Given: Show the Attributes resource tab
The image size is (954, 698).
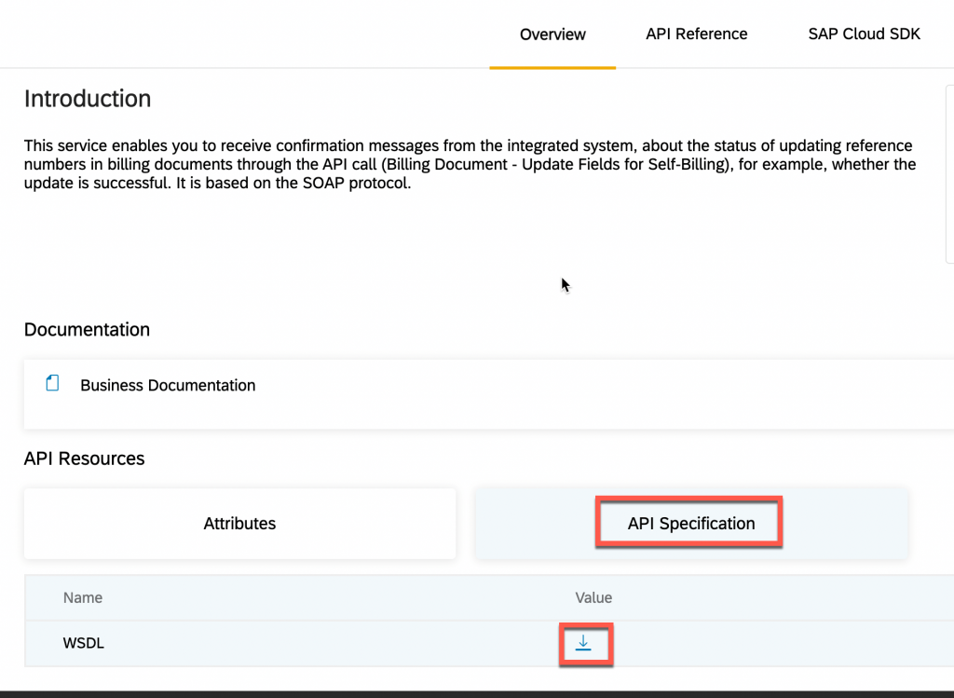Looking at the screenshot, I should click(x=239, y=524).
